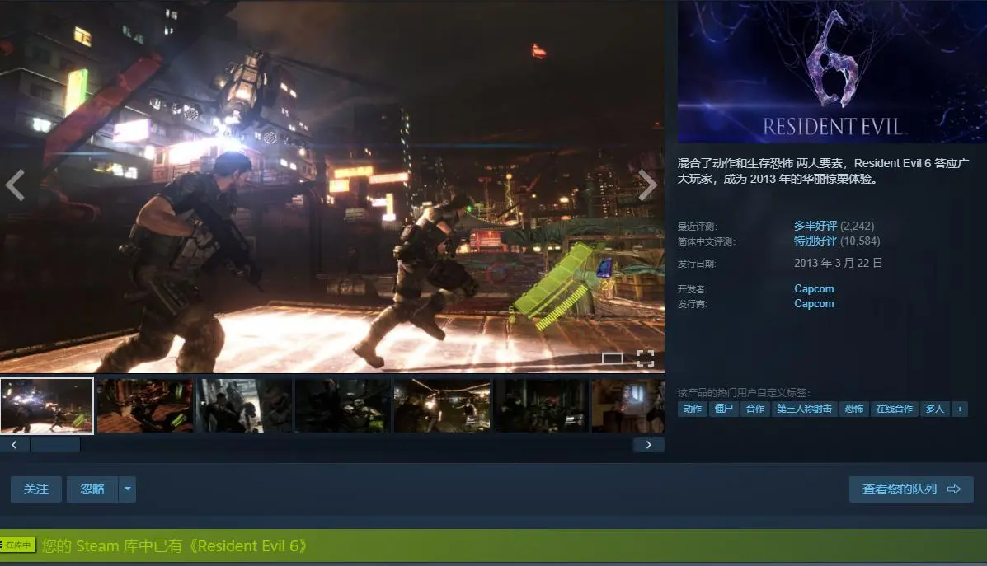
Task: Click the plus button to add tags
Action: point(959,409)
